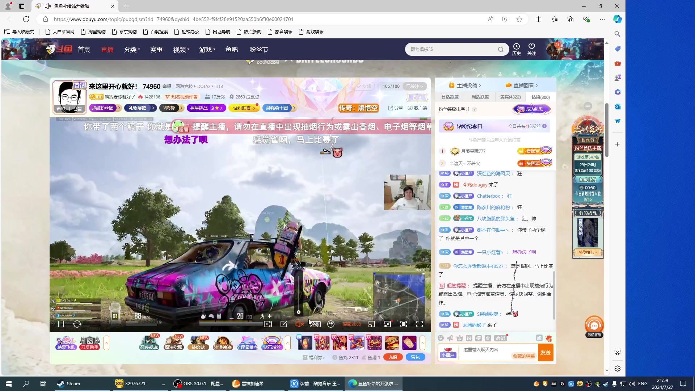Open the 小僵尸 fan badge selector
Viewport: 695px width, 391px height.
pos(448,353)
